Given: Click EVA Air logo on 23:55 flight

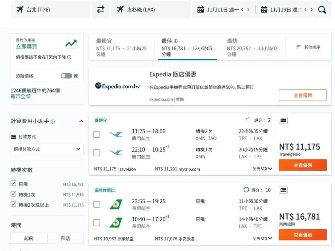Looking at the screenshot, I should [116, 204].
